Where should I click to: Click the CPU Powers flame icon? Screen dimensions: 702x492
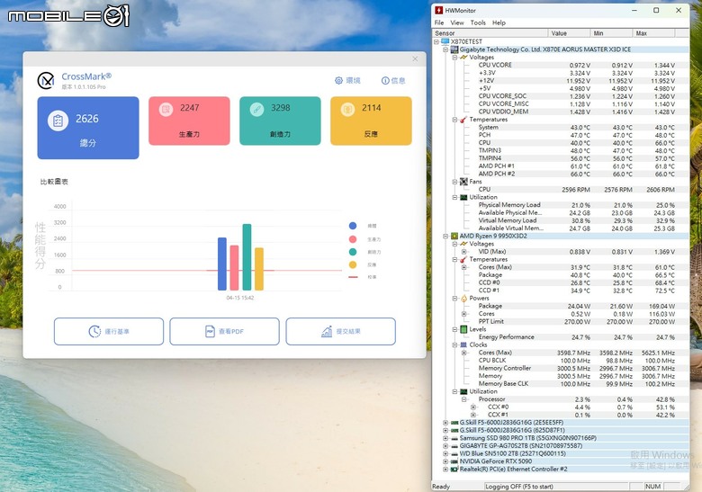coord(463,299)
